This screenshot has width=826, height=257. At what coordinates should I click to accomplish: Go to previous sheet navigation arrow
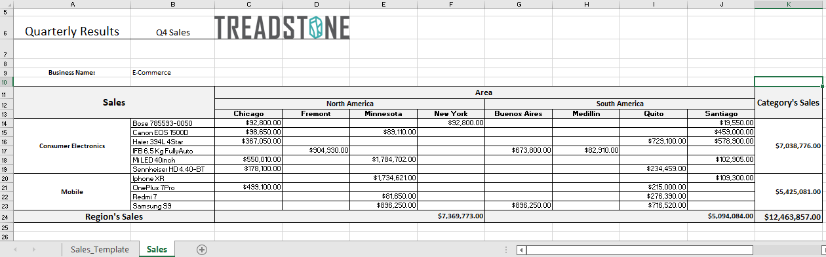[16, 249]
